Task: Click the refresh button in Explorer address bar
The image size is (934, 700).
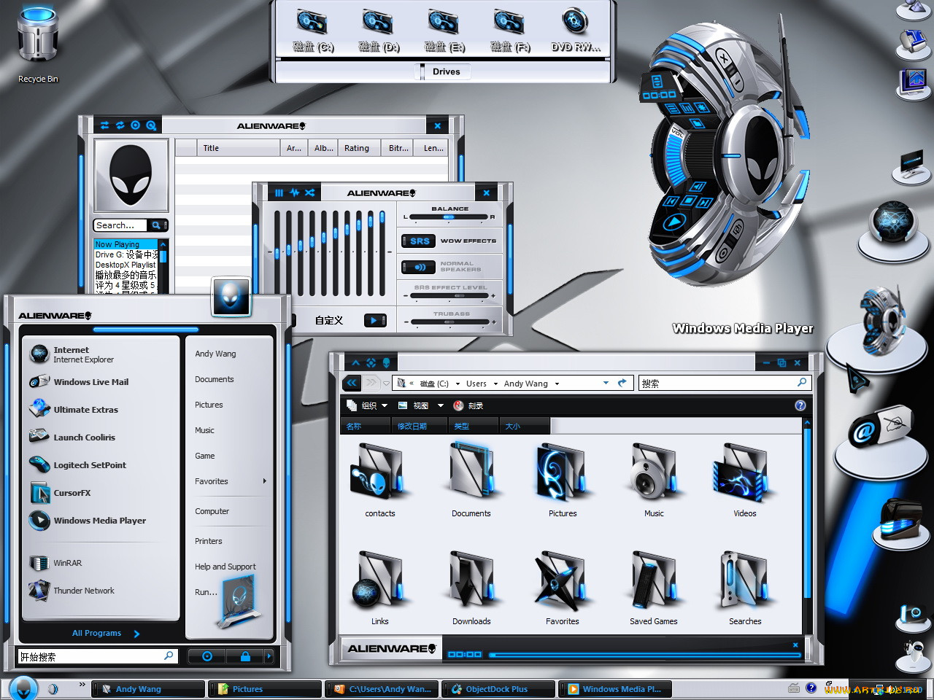Action: (x=622, y=383)
